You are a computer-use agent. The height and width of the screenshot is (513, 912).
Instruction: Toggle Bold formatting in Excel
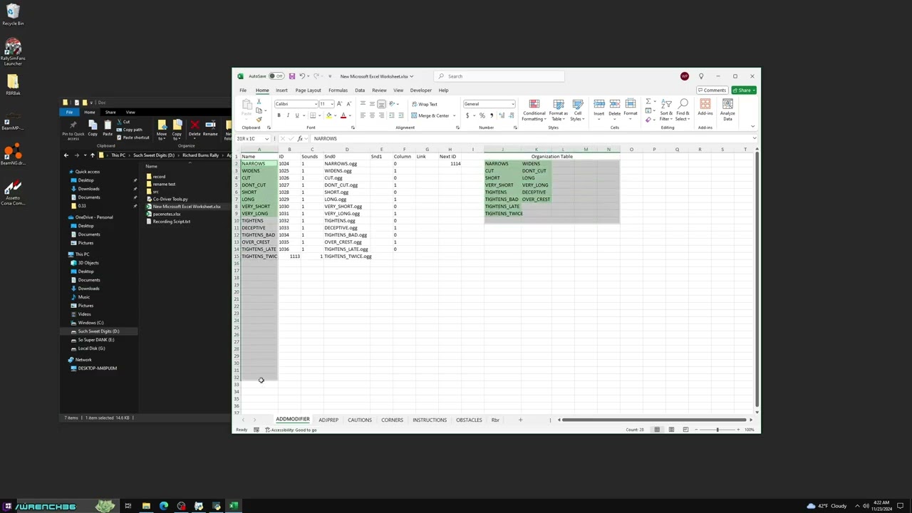click(279, 115)
